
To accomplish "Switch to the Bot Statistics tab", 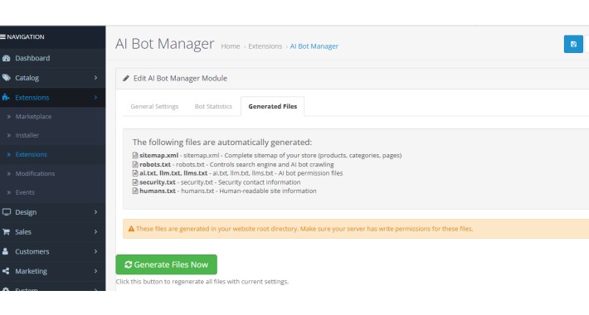I will click(213, 107).
